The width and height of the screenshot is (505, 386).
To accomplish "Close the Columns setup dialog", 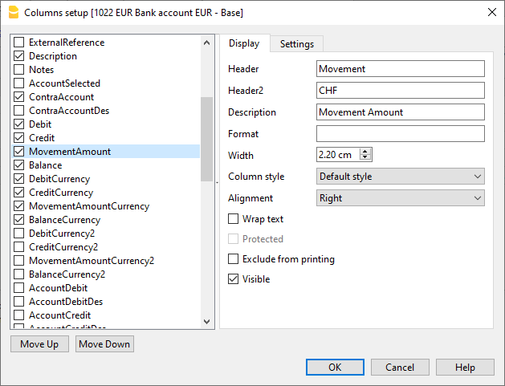I will (492, 12).
